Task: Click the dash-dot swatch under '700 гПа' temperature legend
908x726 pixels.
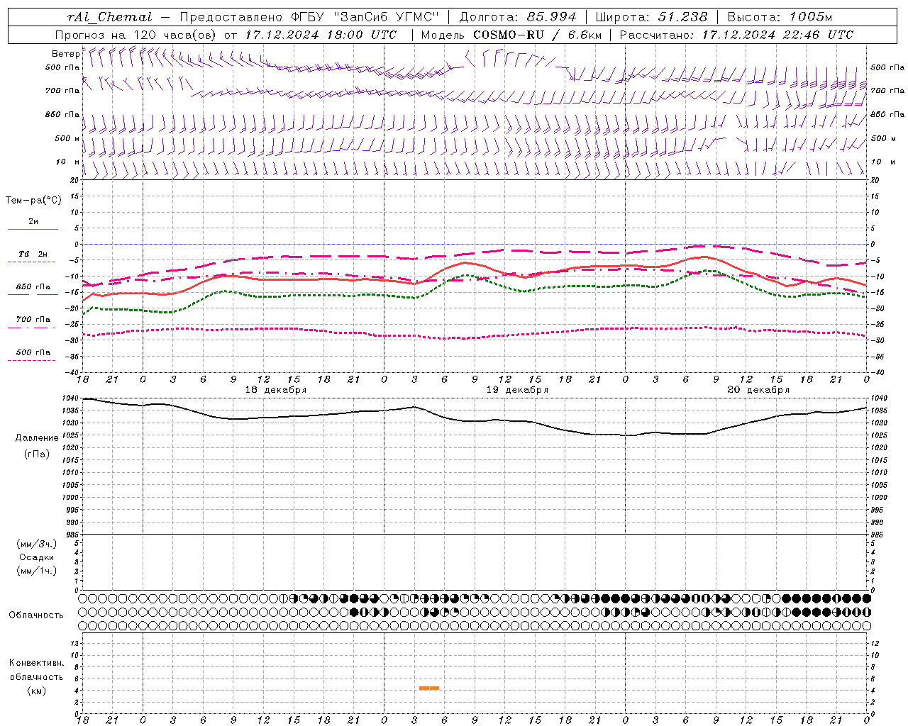Action: coord(32,328)
